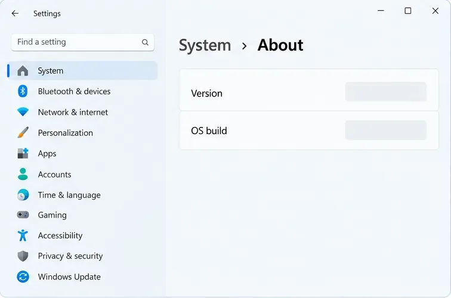This screenshot has height=298, width=451.
Task: Open Time & language settings
Action: pyautogui.click(x=82, y=195)
